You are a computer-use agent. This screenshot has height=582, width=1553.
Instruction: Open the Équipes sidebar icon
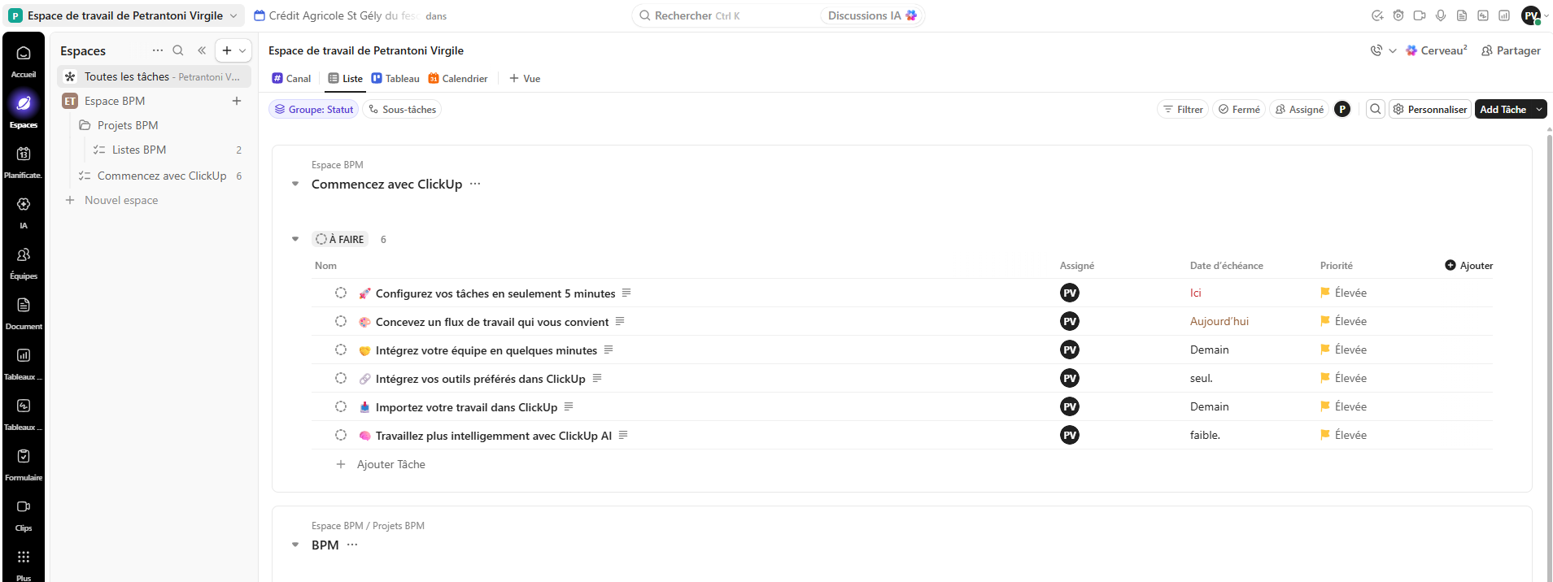24,254
